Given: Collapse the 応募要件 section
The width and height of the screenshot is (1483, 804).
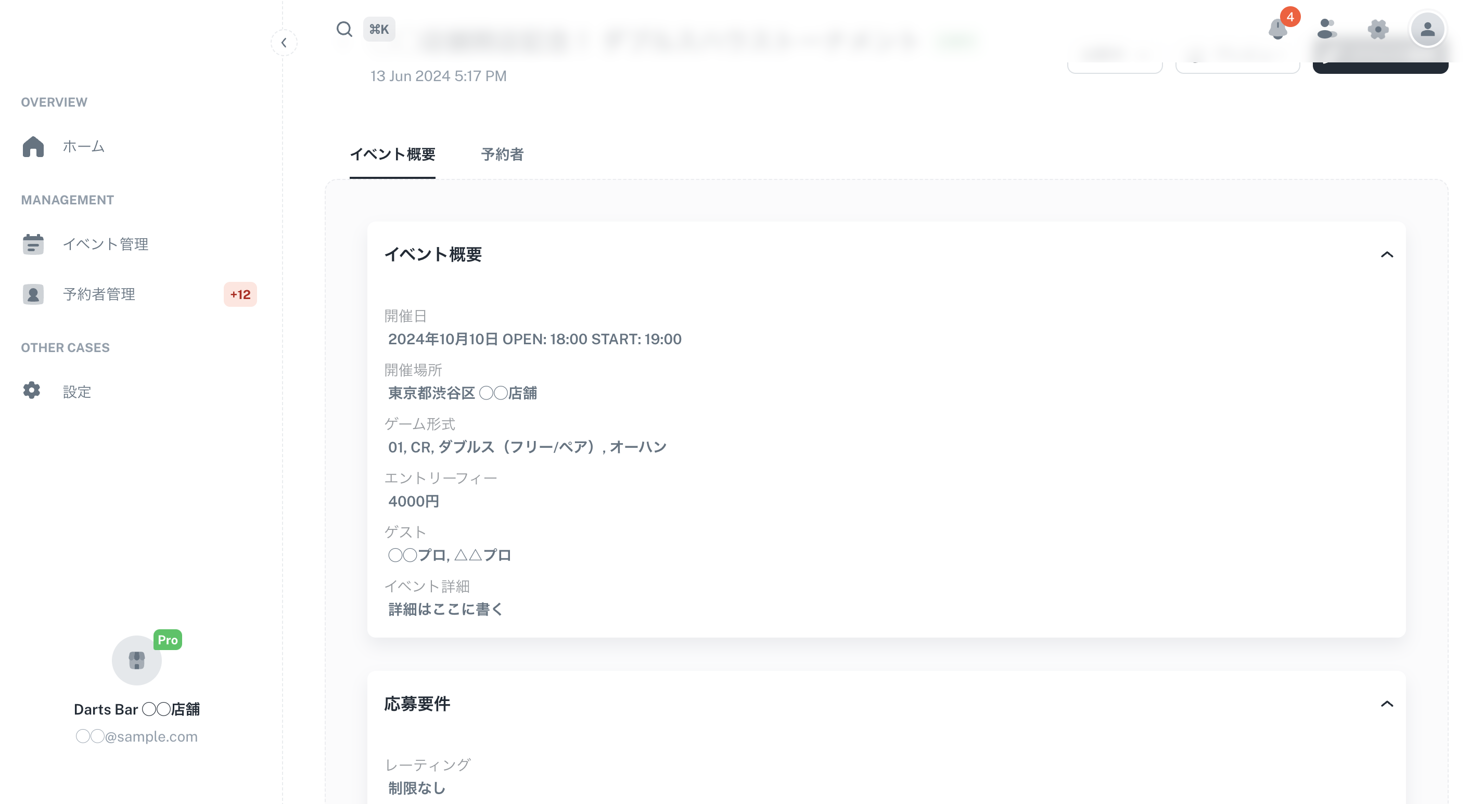Looking at the screenshot, I should tap(1386, 704).
